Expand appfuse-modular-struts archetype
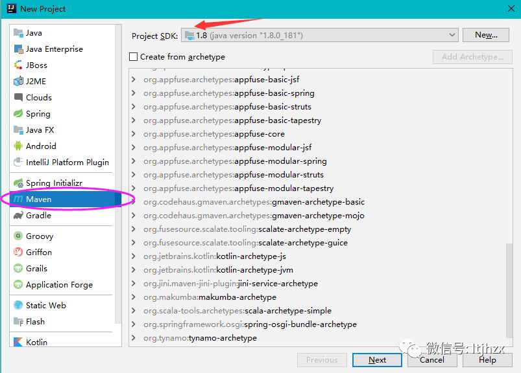 point(134,174)
